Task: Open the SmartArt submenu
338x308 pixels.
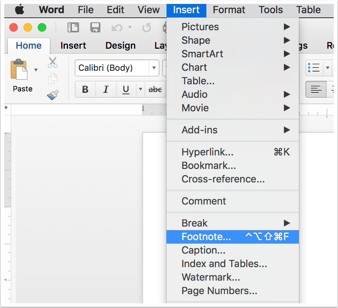Action: pyautogui.click(x=233, y=54)
